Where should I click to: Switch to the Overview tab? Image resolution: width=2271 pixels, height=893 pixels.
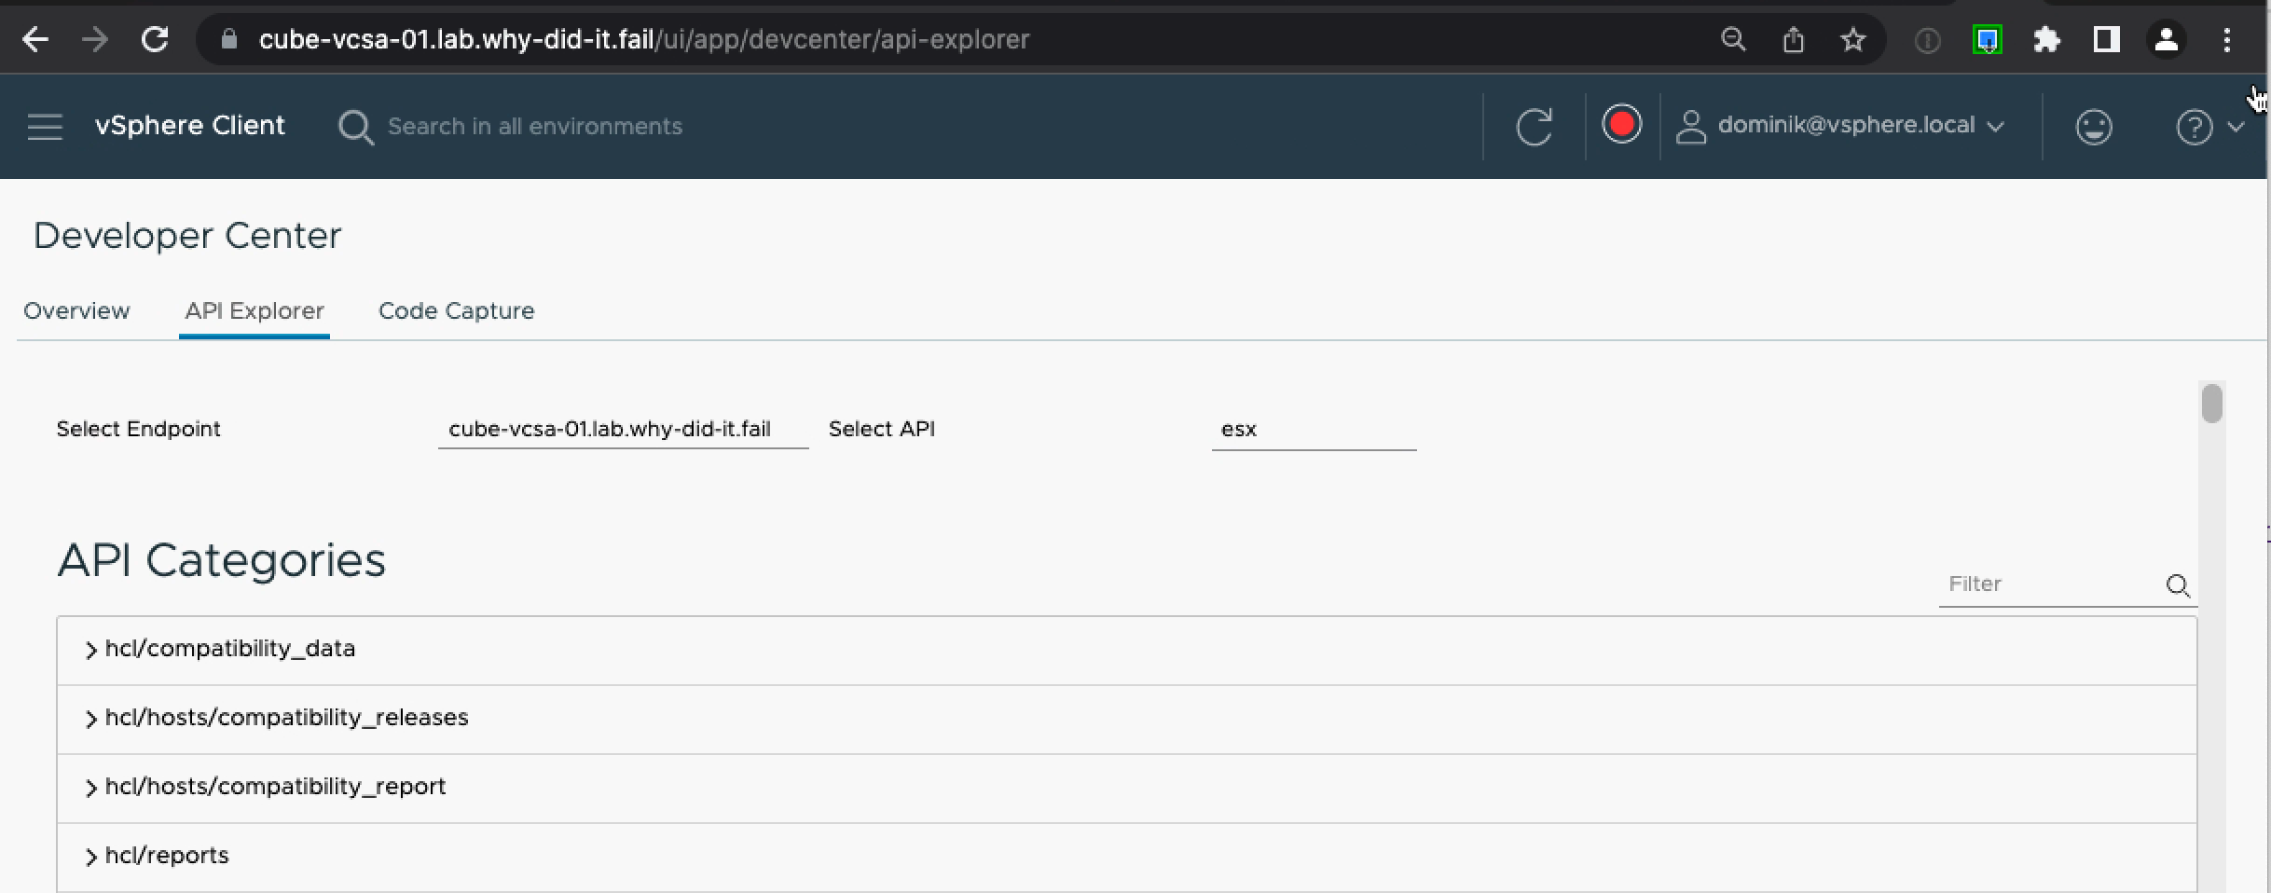tap(76, 310)
